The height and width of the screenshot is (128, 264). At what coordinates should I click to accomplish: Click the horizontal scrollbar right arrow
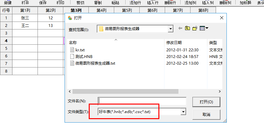[x=219, y=92]
